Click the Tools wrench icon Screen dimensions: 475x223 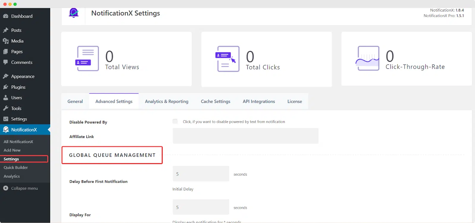[6, 108]
